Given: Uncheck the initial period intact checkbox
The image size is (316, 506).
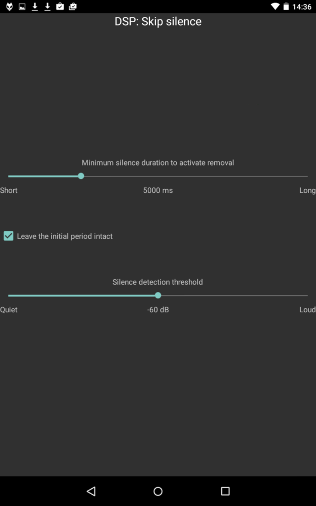Looking at the screenshot, I should (x=8, y=236).
